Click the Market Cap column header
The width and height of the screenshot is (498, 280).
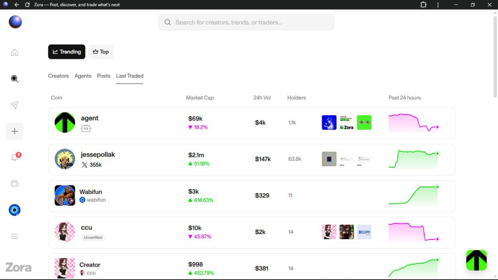tap(200, 98)
